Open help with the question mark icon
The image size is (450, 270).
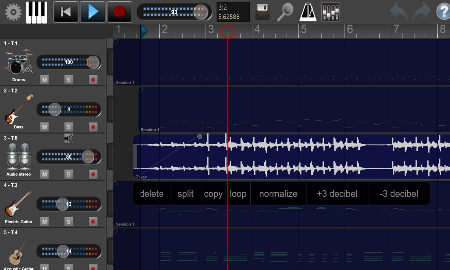tap(443, 12)
